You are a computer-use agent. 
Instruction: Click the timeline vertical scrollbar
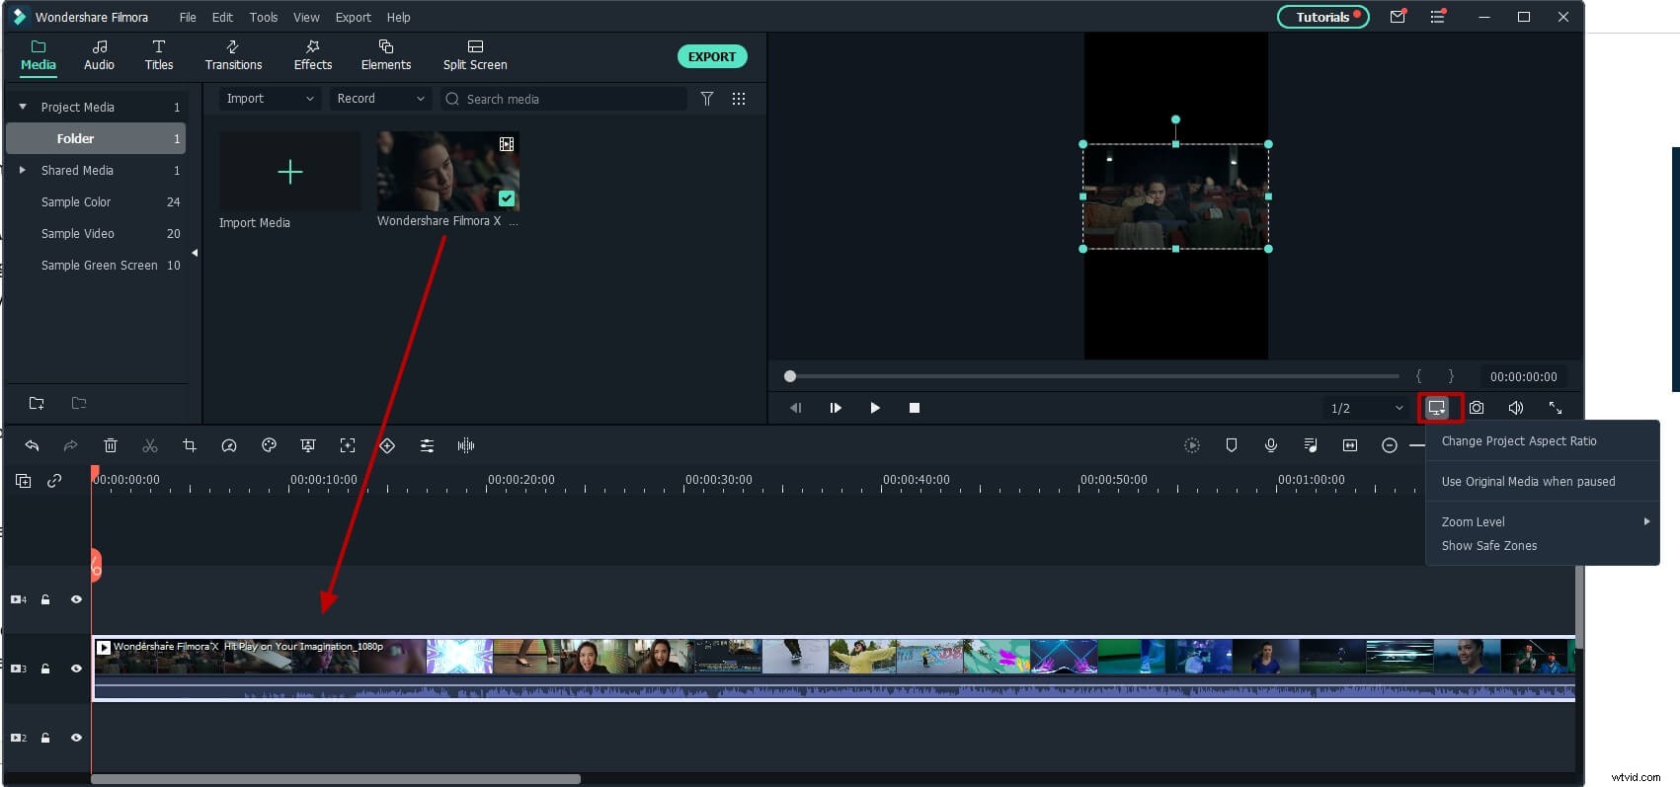coord(1578,607)
